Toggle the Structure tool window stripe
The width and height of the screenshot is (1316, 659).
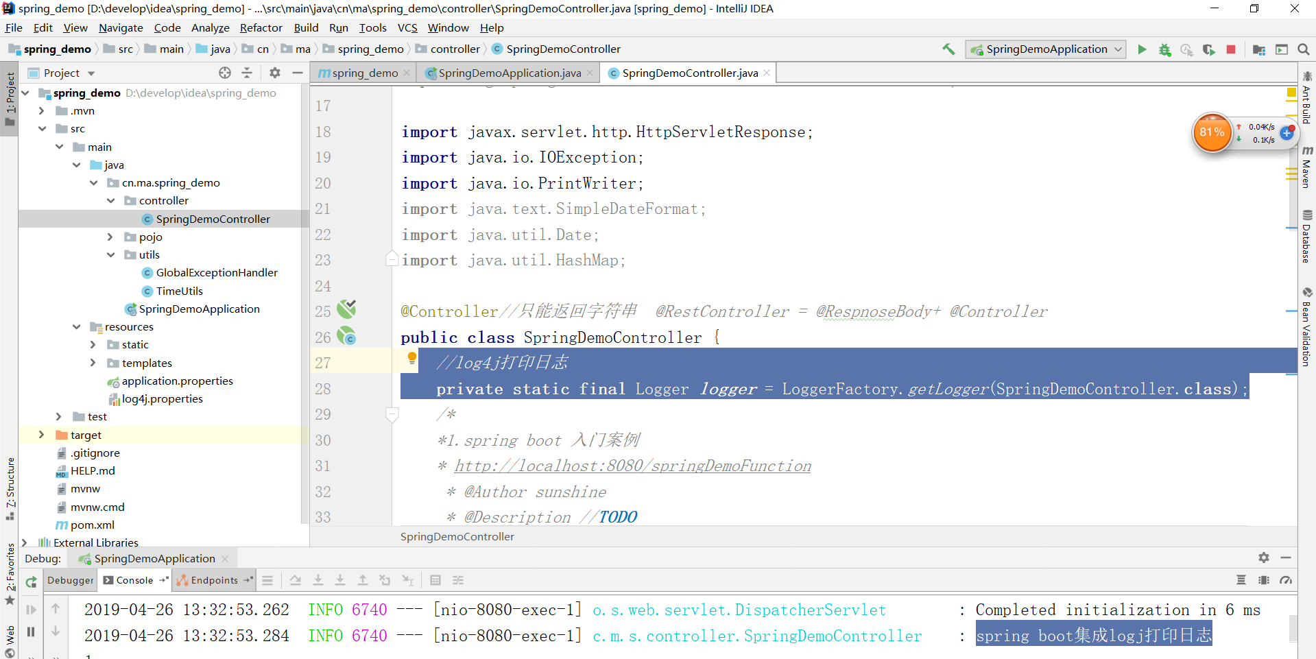point(10,489)
